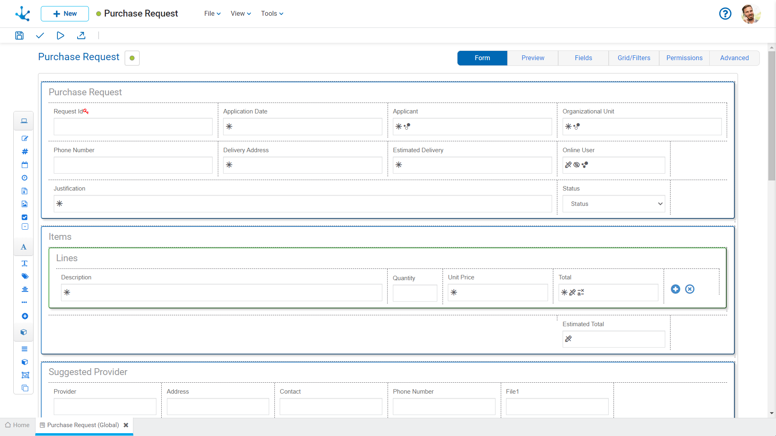Image resolution: width=776 pixels, height=436 pixels.
Task: Click the text formatting icon in sidebar
Action: (x=23, y=247)
